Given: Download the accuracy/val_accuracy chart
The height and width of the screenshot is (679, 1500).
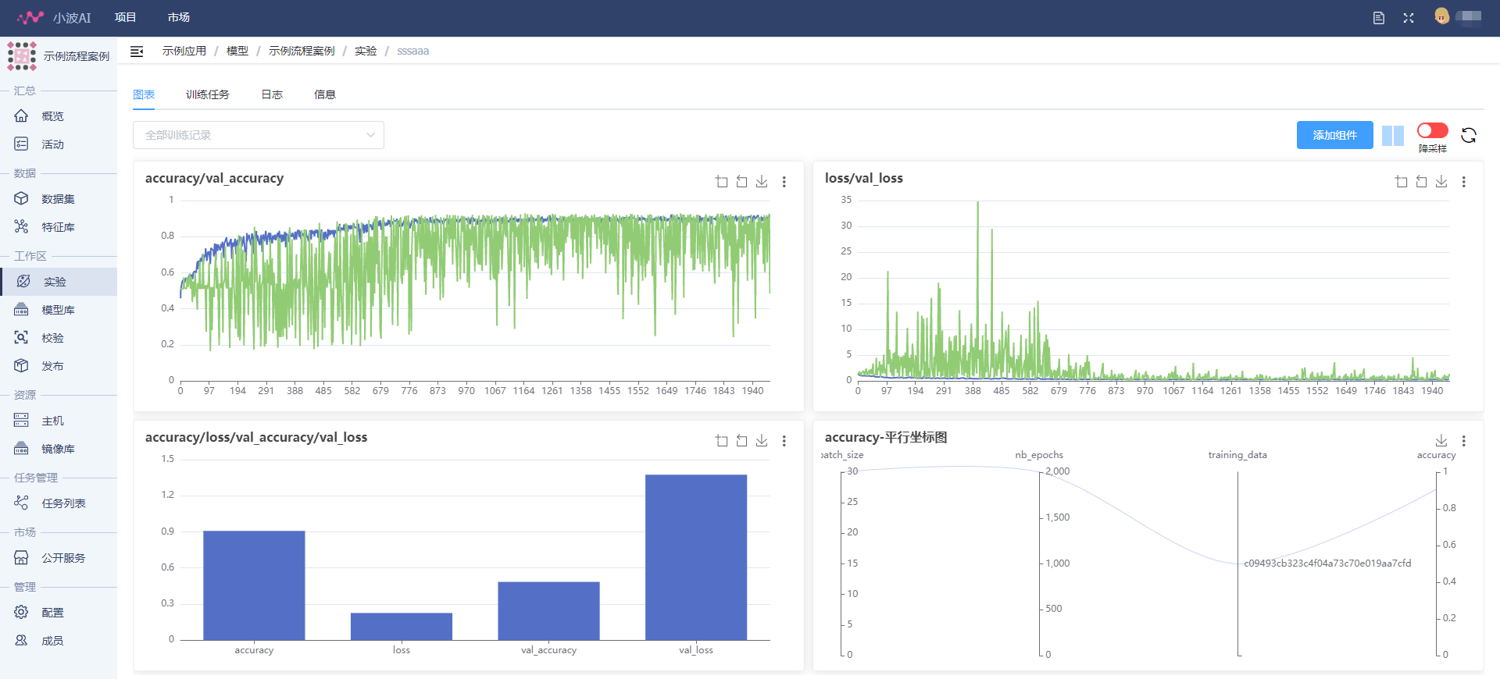Looking at the screenshot, I should [762, 181].
